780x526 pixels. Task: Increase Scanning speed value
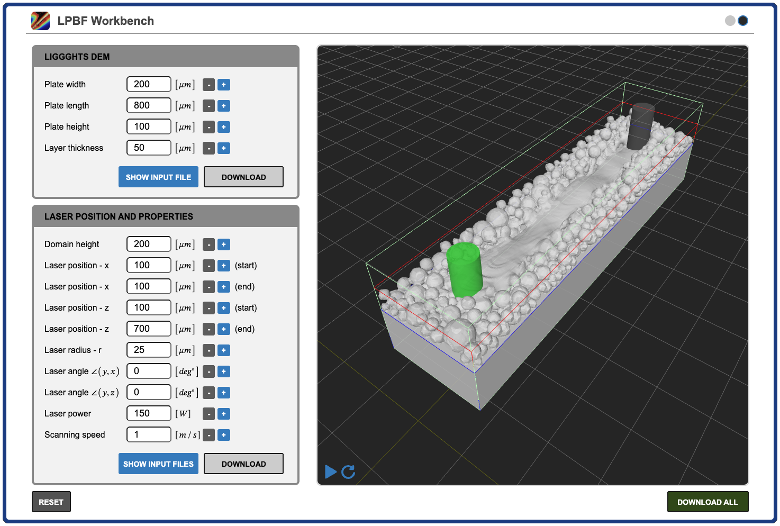(x=224, y=435)
